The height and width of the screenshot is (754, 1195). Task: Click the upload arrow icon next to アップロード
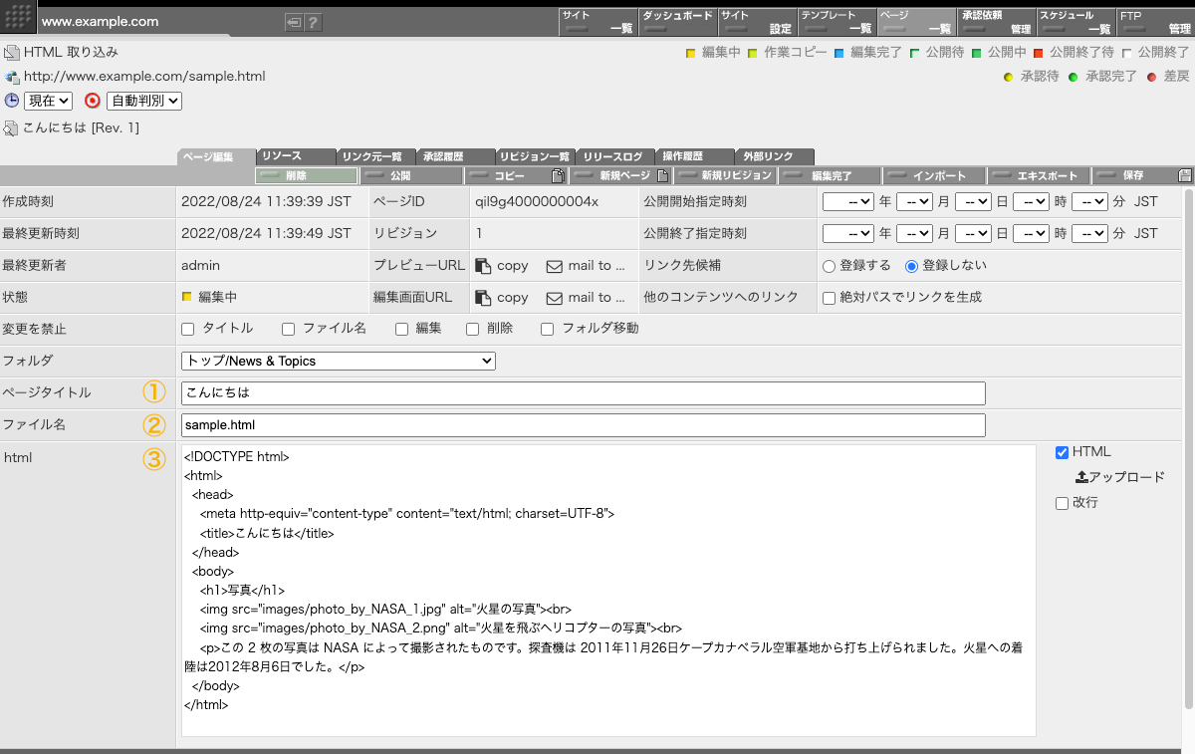1081,477
